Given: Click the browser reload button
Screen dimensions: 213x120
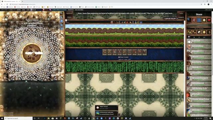Looking at the screenshot, I should pyautogui.click(x=7, y=4).
